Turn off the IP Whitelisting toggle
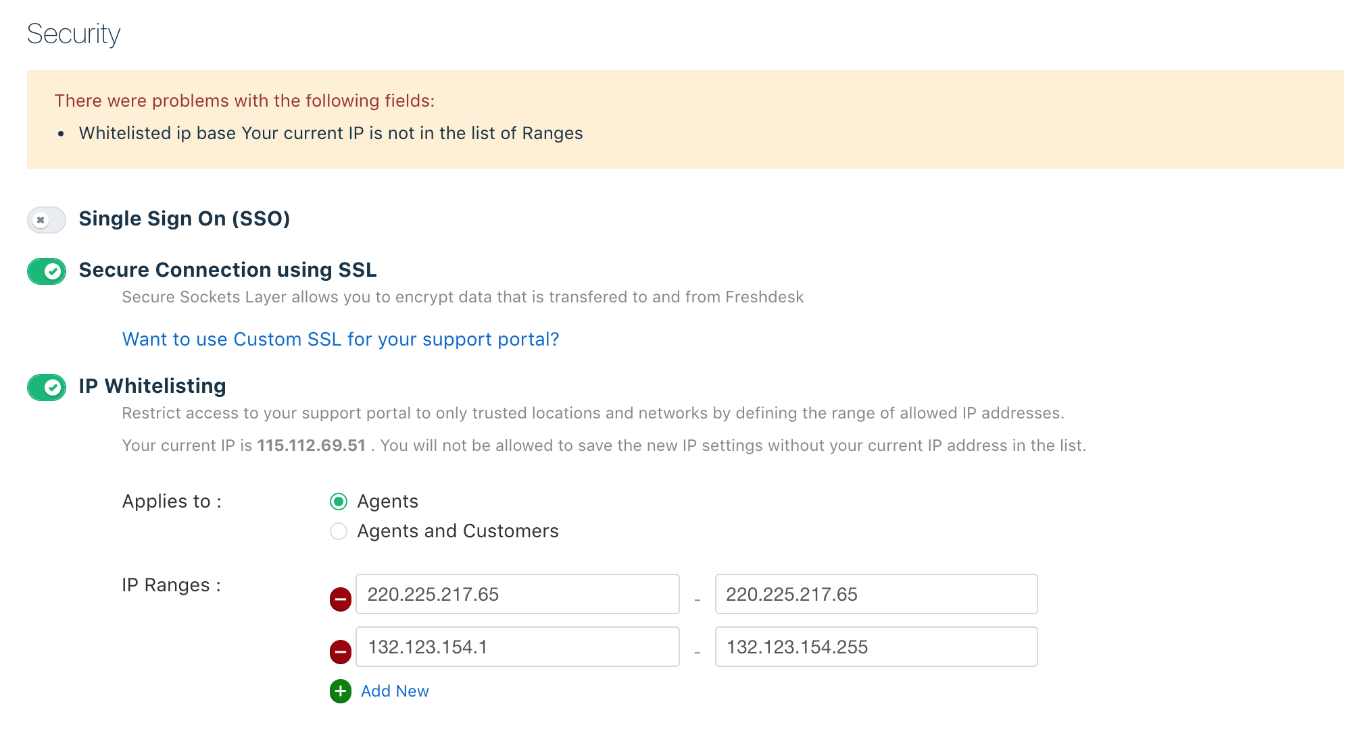 [46, 387]
